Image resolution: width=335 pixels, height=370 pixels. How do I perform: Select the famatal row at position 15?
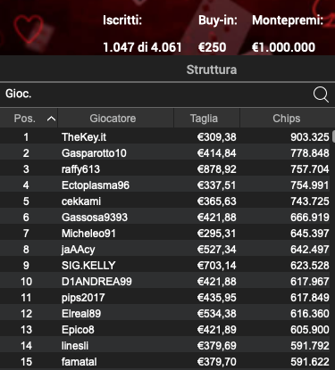166,362
